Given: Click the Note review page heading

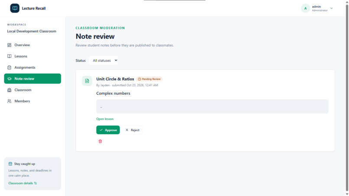Looking at the screenshot, I should (95, 36).
